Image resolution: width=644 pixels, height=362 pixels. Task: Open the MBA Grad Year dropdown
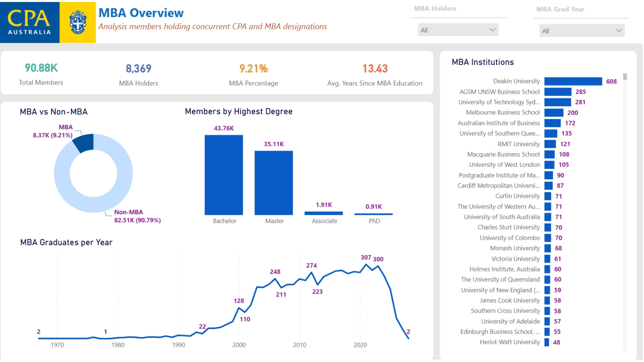pyautogui.click(x=582, y=31)
